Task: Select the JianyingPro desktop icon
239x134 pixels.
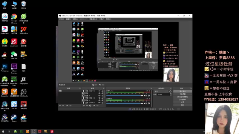Action: coord(24,80)
